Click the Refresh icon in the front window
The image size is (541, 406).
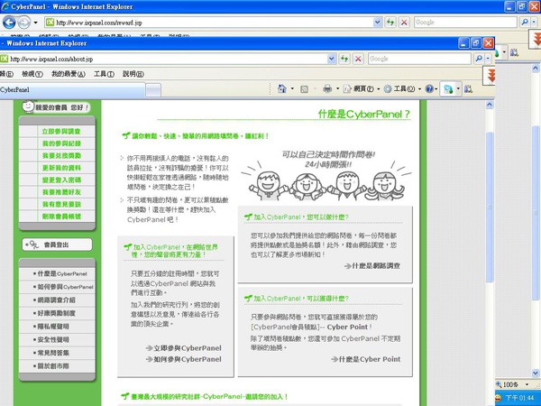344,59
